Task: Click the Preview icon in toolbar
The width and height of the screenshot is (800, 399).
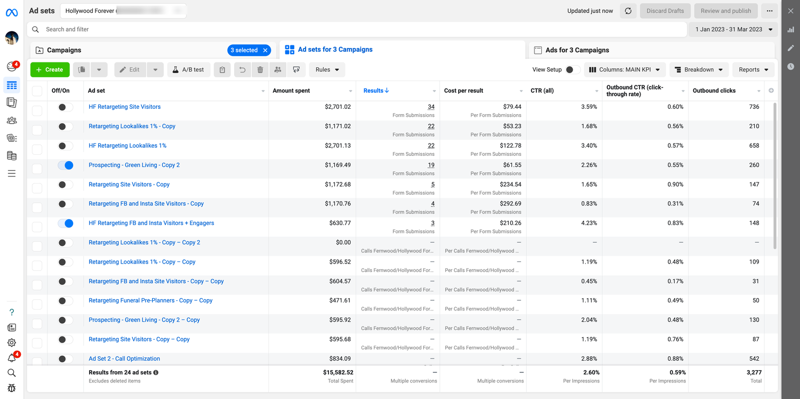Action: click(x=297, y=70)
